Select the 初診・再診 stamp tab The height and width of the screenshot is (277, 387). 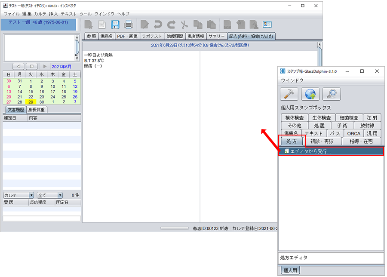pyautogui.click(x=323, y=141)
